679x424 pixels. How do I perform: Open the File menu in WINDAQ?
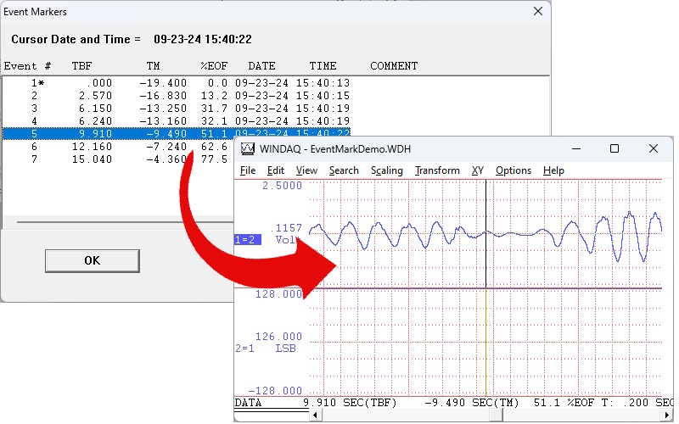tap(248, 170)
